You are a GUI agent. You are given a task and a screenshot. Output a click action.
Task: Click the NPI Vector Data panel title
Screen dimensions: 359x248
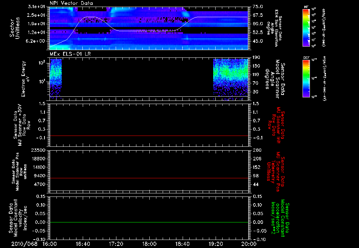click(x=72, y=3)
